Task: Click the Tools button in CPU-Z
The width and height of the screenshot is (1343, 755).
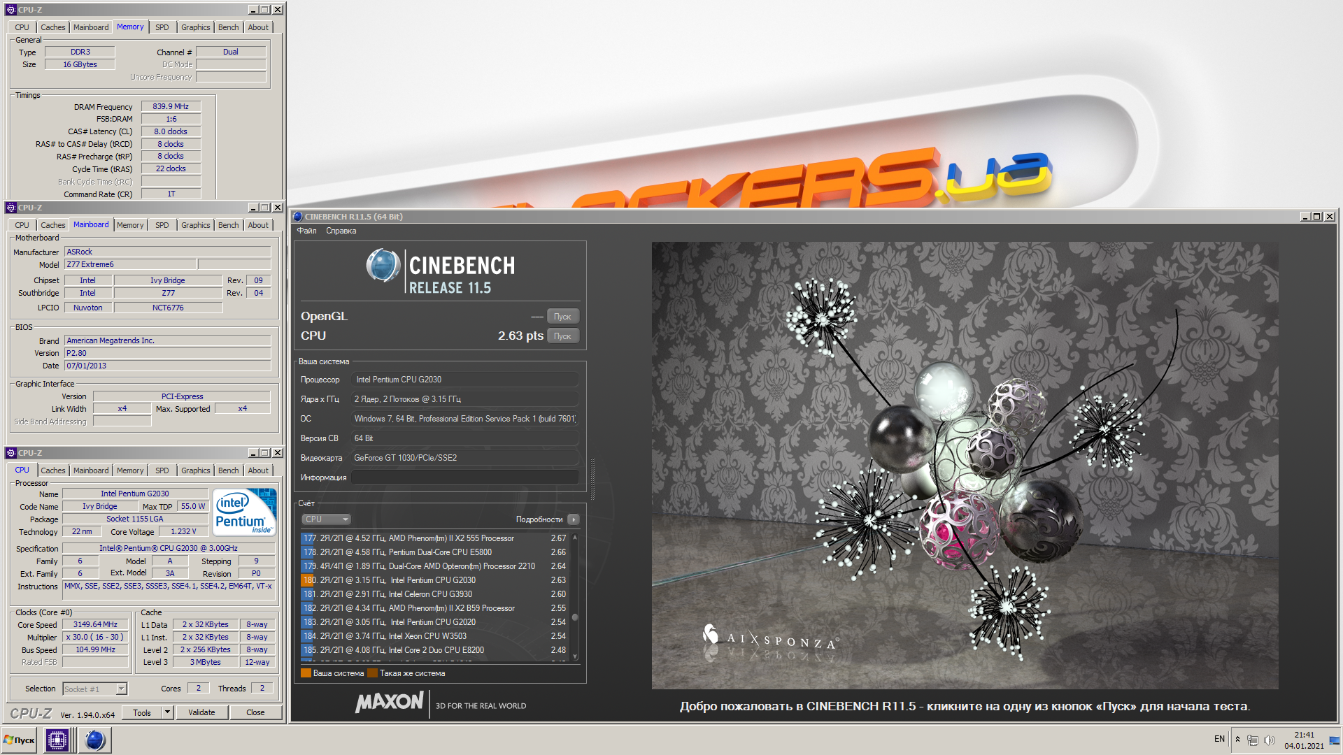Action: [142, 712]
